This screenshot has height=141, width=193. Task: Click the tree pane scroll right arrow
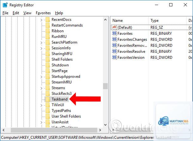(x=100, y=130)
